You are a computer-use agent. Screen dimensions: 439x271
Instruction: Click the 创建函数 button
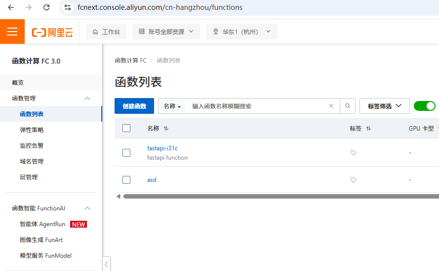point(134,106)
